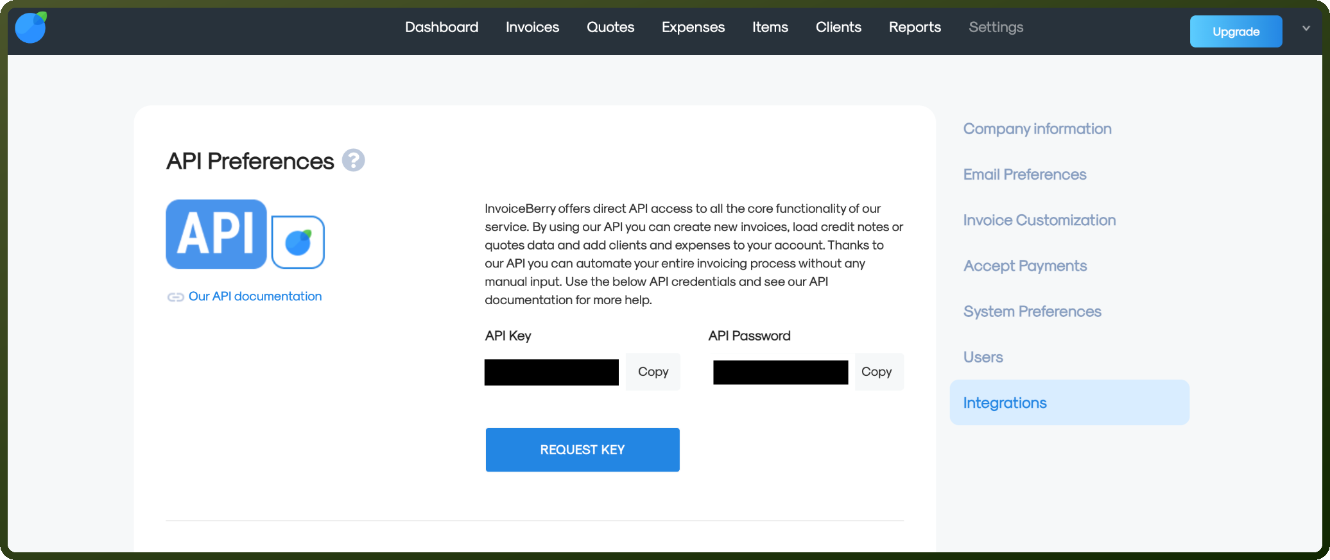Click the InvoiceBerry berry tile beside API badge
Image resolution: width=1330 pixels, height=560 pixels.
(x=298, y=242)
